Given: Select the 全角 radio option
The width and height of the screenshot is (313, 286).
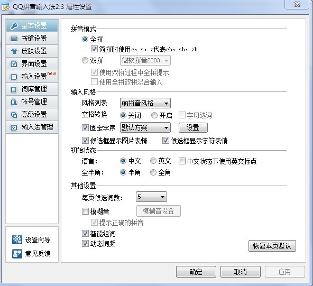Looking at the screenshot, I should (153, 172).
